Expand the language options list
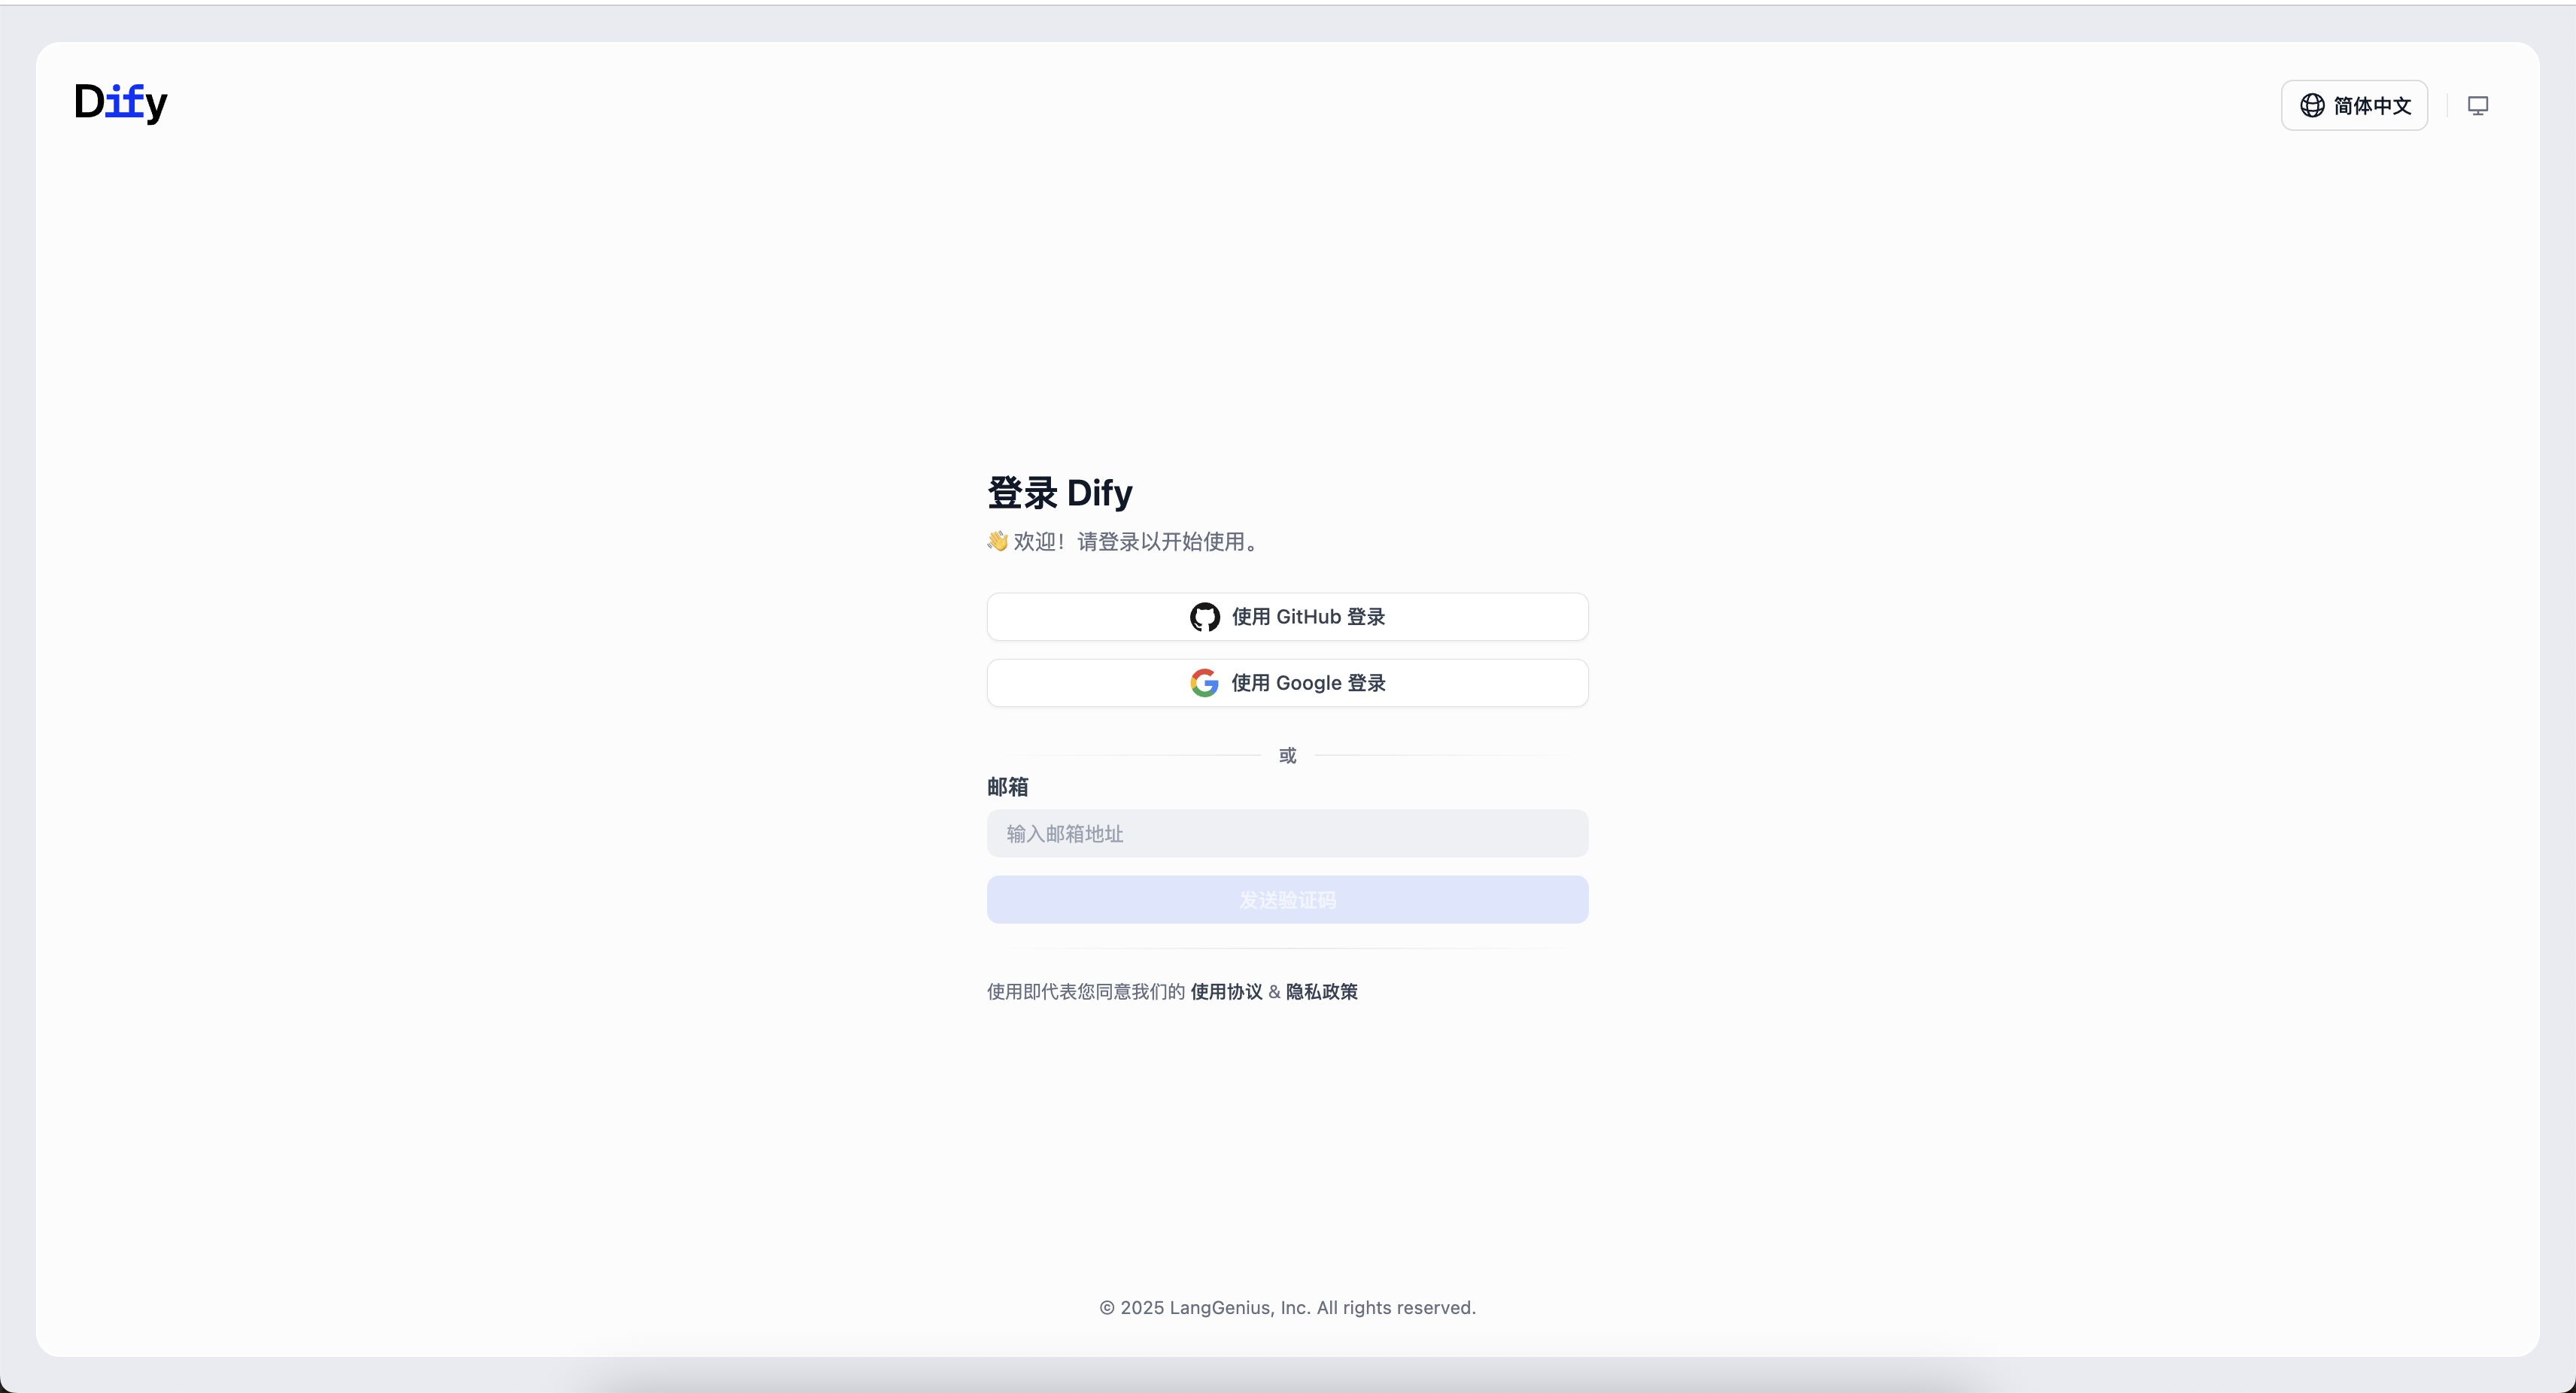This screenshot has width=2576, height=1393. point(2354,105)
